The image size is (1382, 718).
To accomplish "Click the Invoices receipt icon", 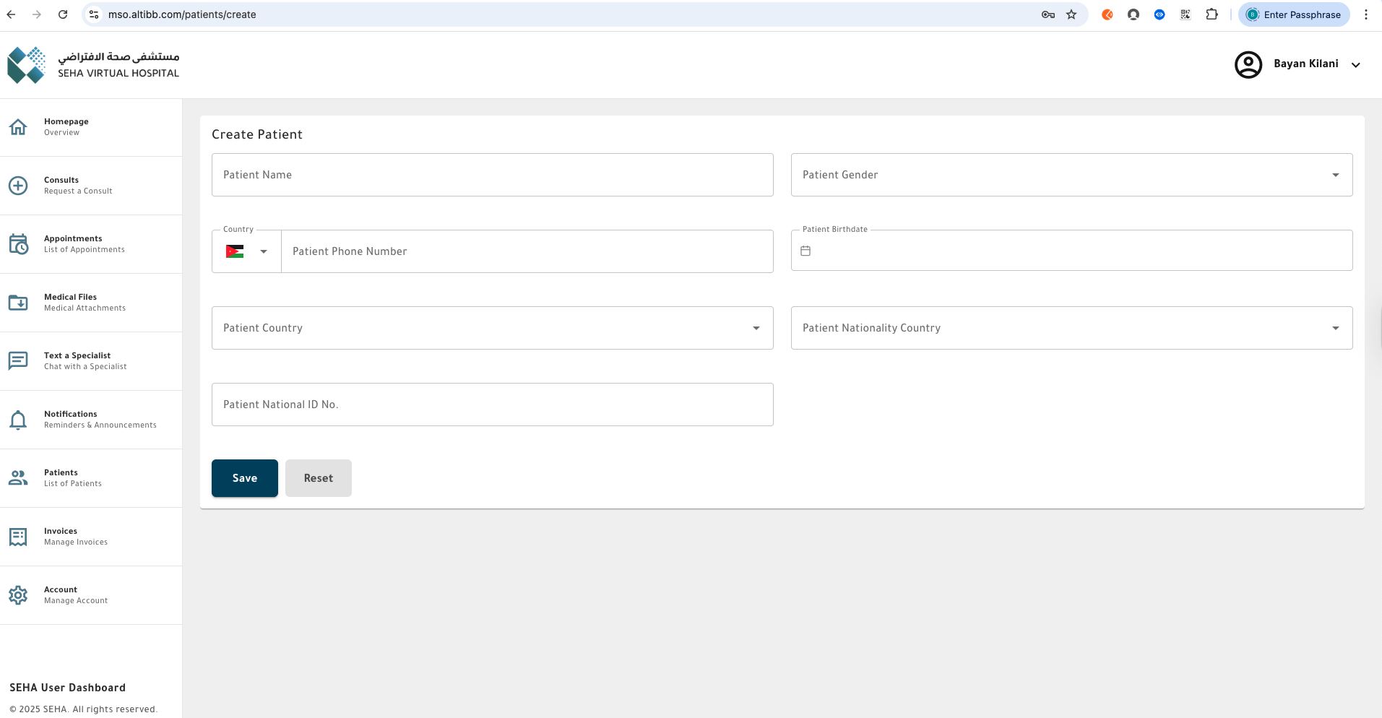I will (18, 537).
